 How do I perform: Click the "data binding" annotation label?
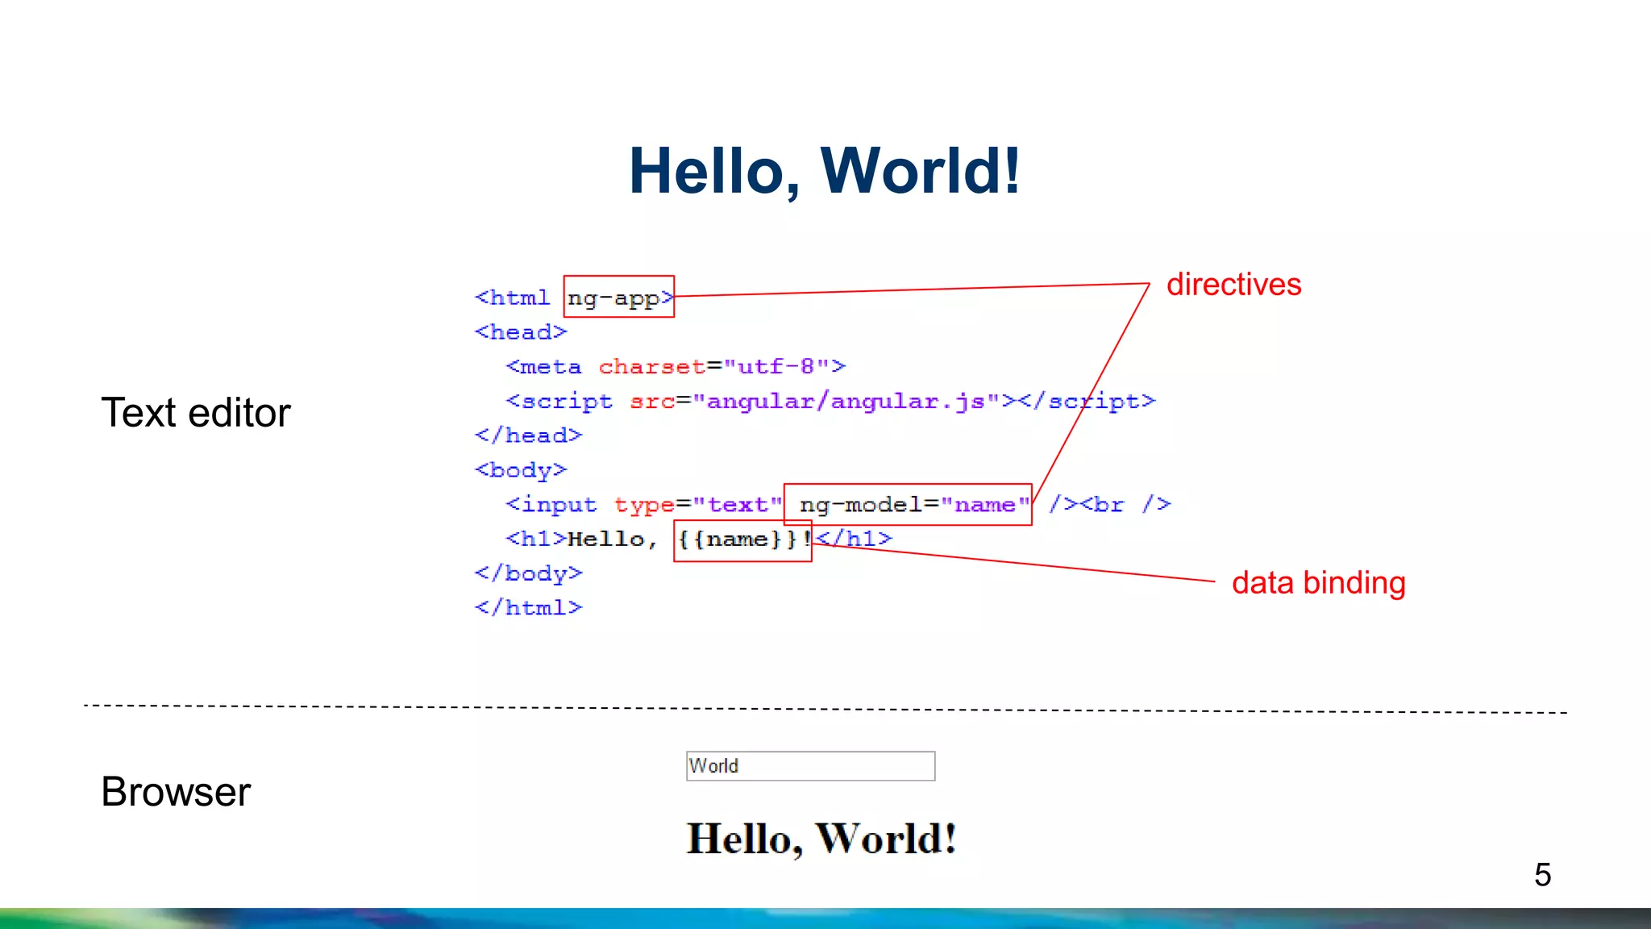pyautogui.click(x=1318, y=583)
